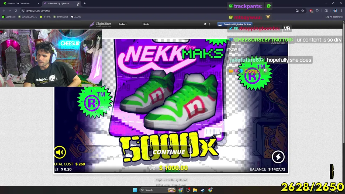Screen dimensions: 345x194
Task: Click the TOTAL COST $ 260 text
Action: tap(70, 164)
